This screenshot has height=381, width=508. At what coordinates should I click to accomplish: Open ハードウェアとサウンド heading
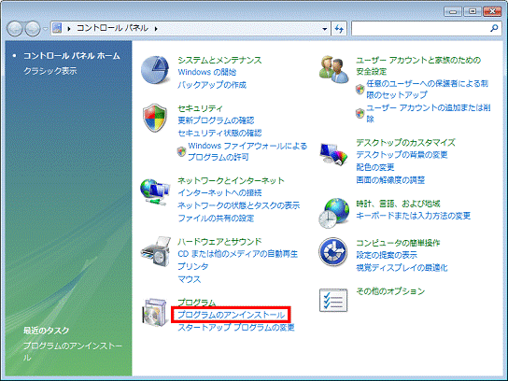tap(219, 241)
